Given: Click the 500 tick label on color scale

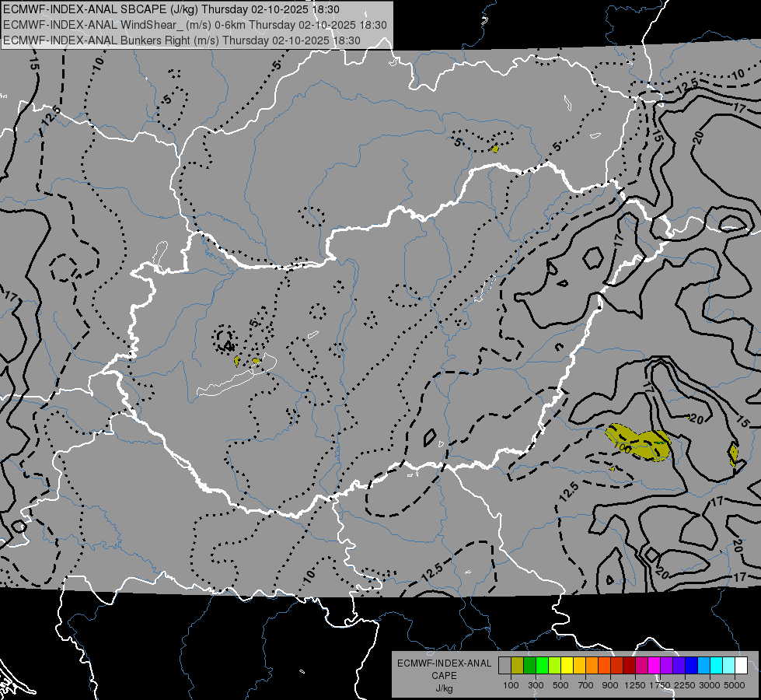Looking at the screenshot, I should pos(560,685).
